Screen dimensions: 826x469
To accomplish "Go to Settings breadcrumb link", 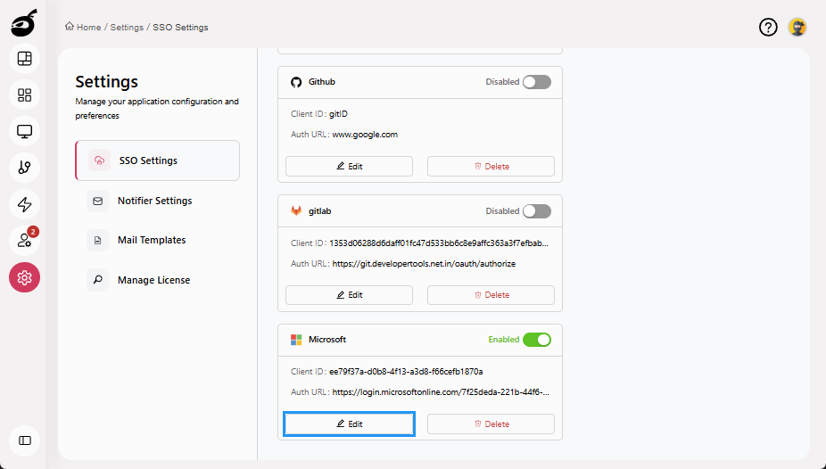I will coord(127,28).
